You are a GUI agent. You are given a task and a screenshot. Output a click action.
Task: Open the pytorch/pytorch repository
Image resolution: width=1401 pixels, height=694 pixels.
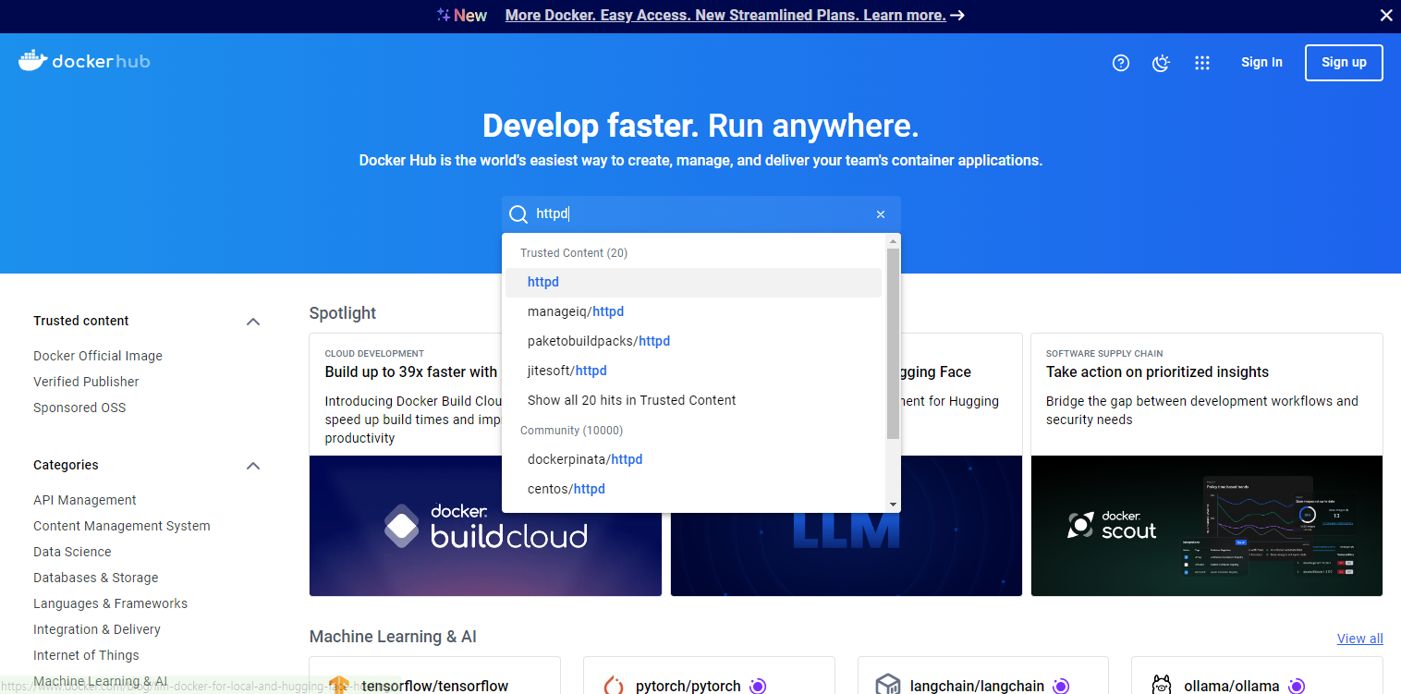pyautogui.click(x=688, y=687)
